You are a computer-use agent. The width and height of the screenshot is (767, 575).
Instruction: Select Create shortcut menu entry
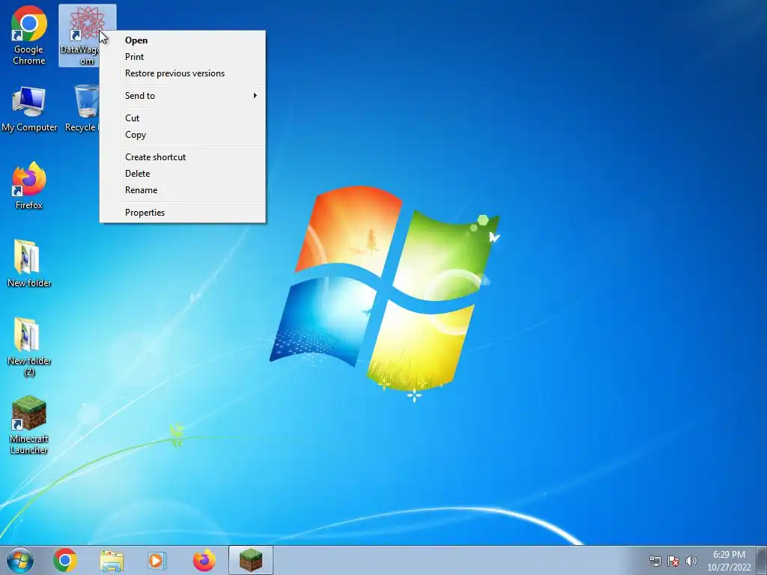pos(183,157)
